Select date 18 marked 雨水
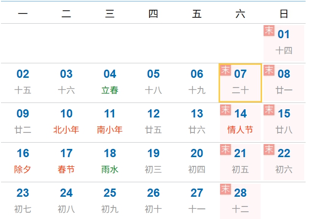Image resolution: width=309 pixels, height=219 pixels. [x=110, y=161]
